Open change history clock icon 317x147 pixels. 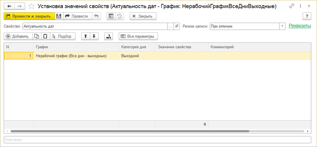click(x=120, y=16)
